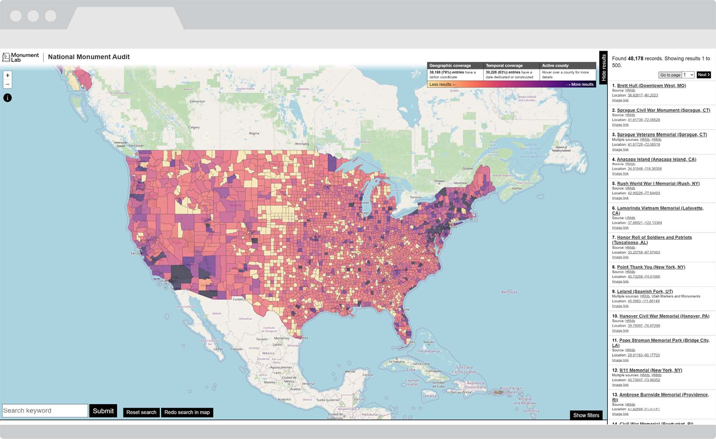Screen dimensions: 716x439
Task: Open Image link under 9/11 Memorial
Action: click(x=620, y=385)
